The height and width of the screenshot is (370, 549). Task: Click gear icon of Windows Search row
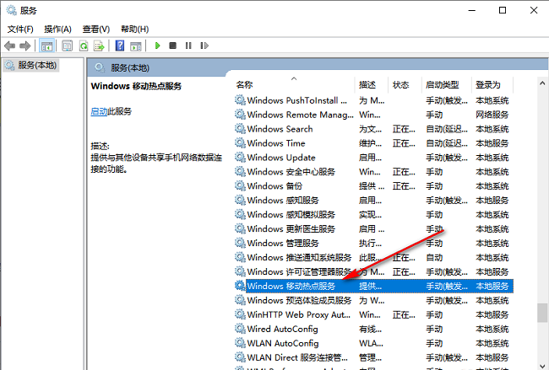240,129
